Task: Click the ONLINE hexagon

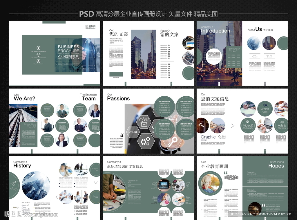Action: 133,132
